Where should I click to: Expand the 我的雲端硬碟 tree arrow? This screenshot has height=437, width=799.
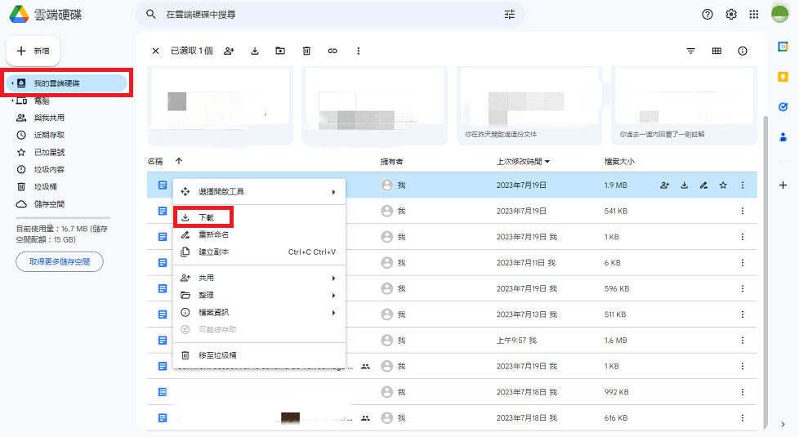[x=12, y=83]
